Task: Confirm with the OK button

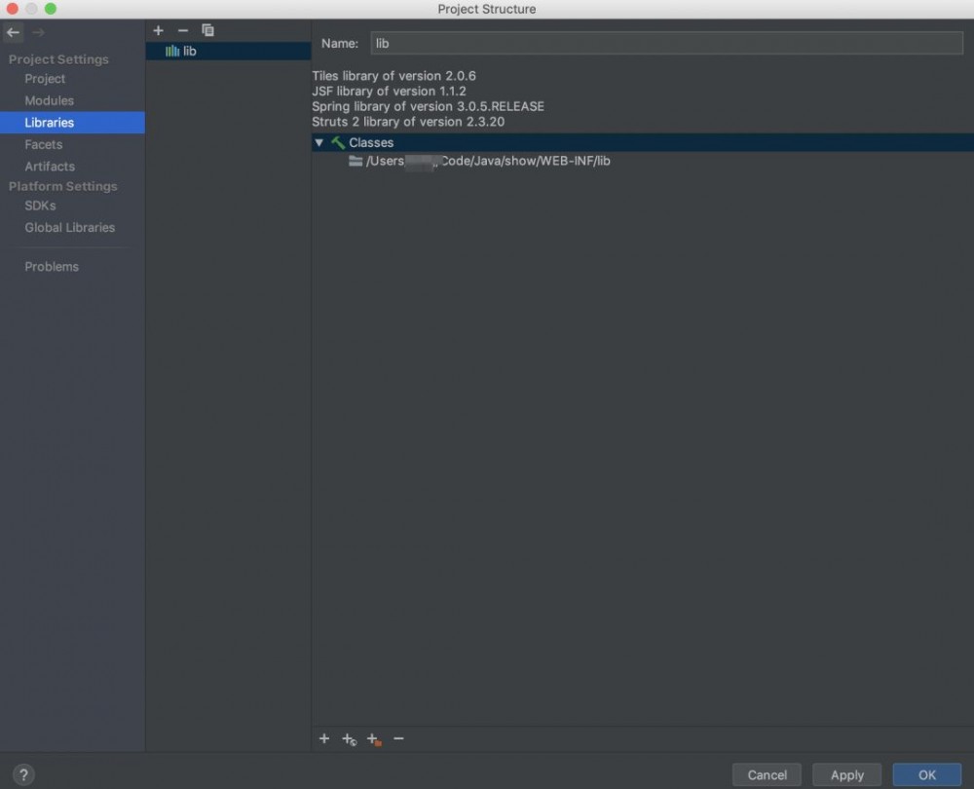Action: pyautogui.click(x=927, y=774)
